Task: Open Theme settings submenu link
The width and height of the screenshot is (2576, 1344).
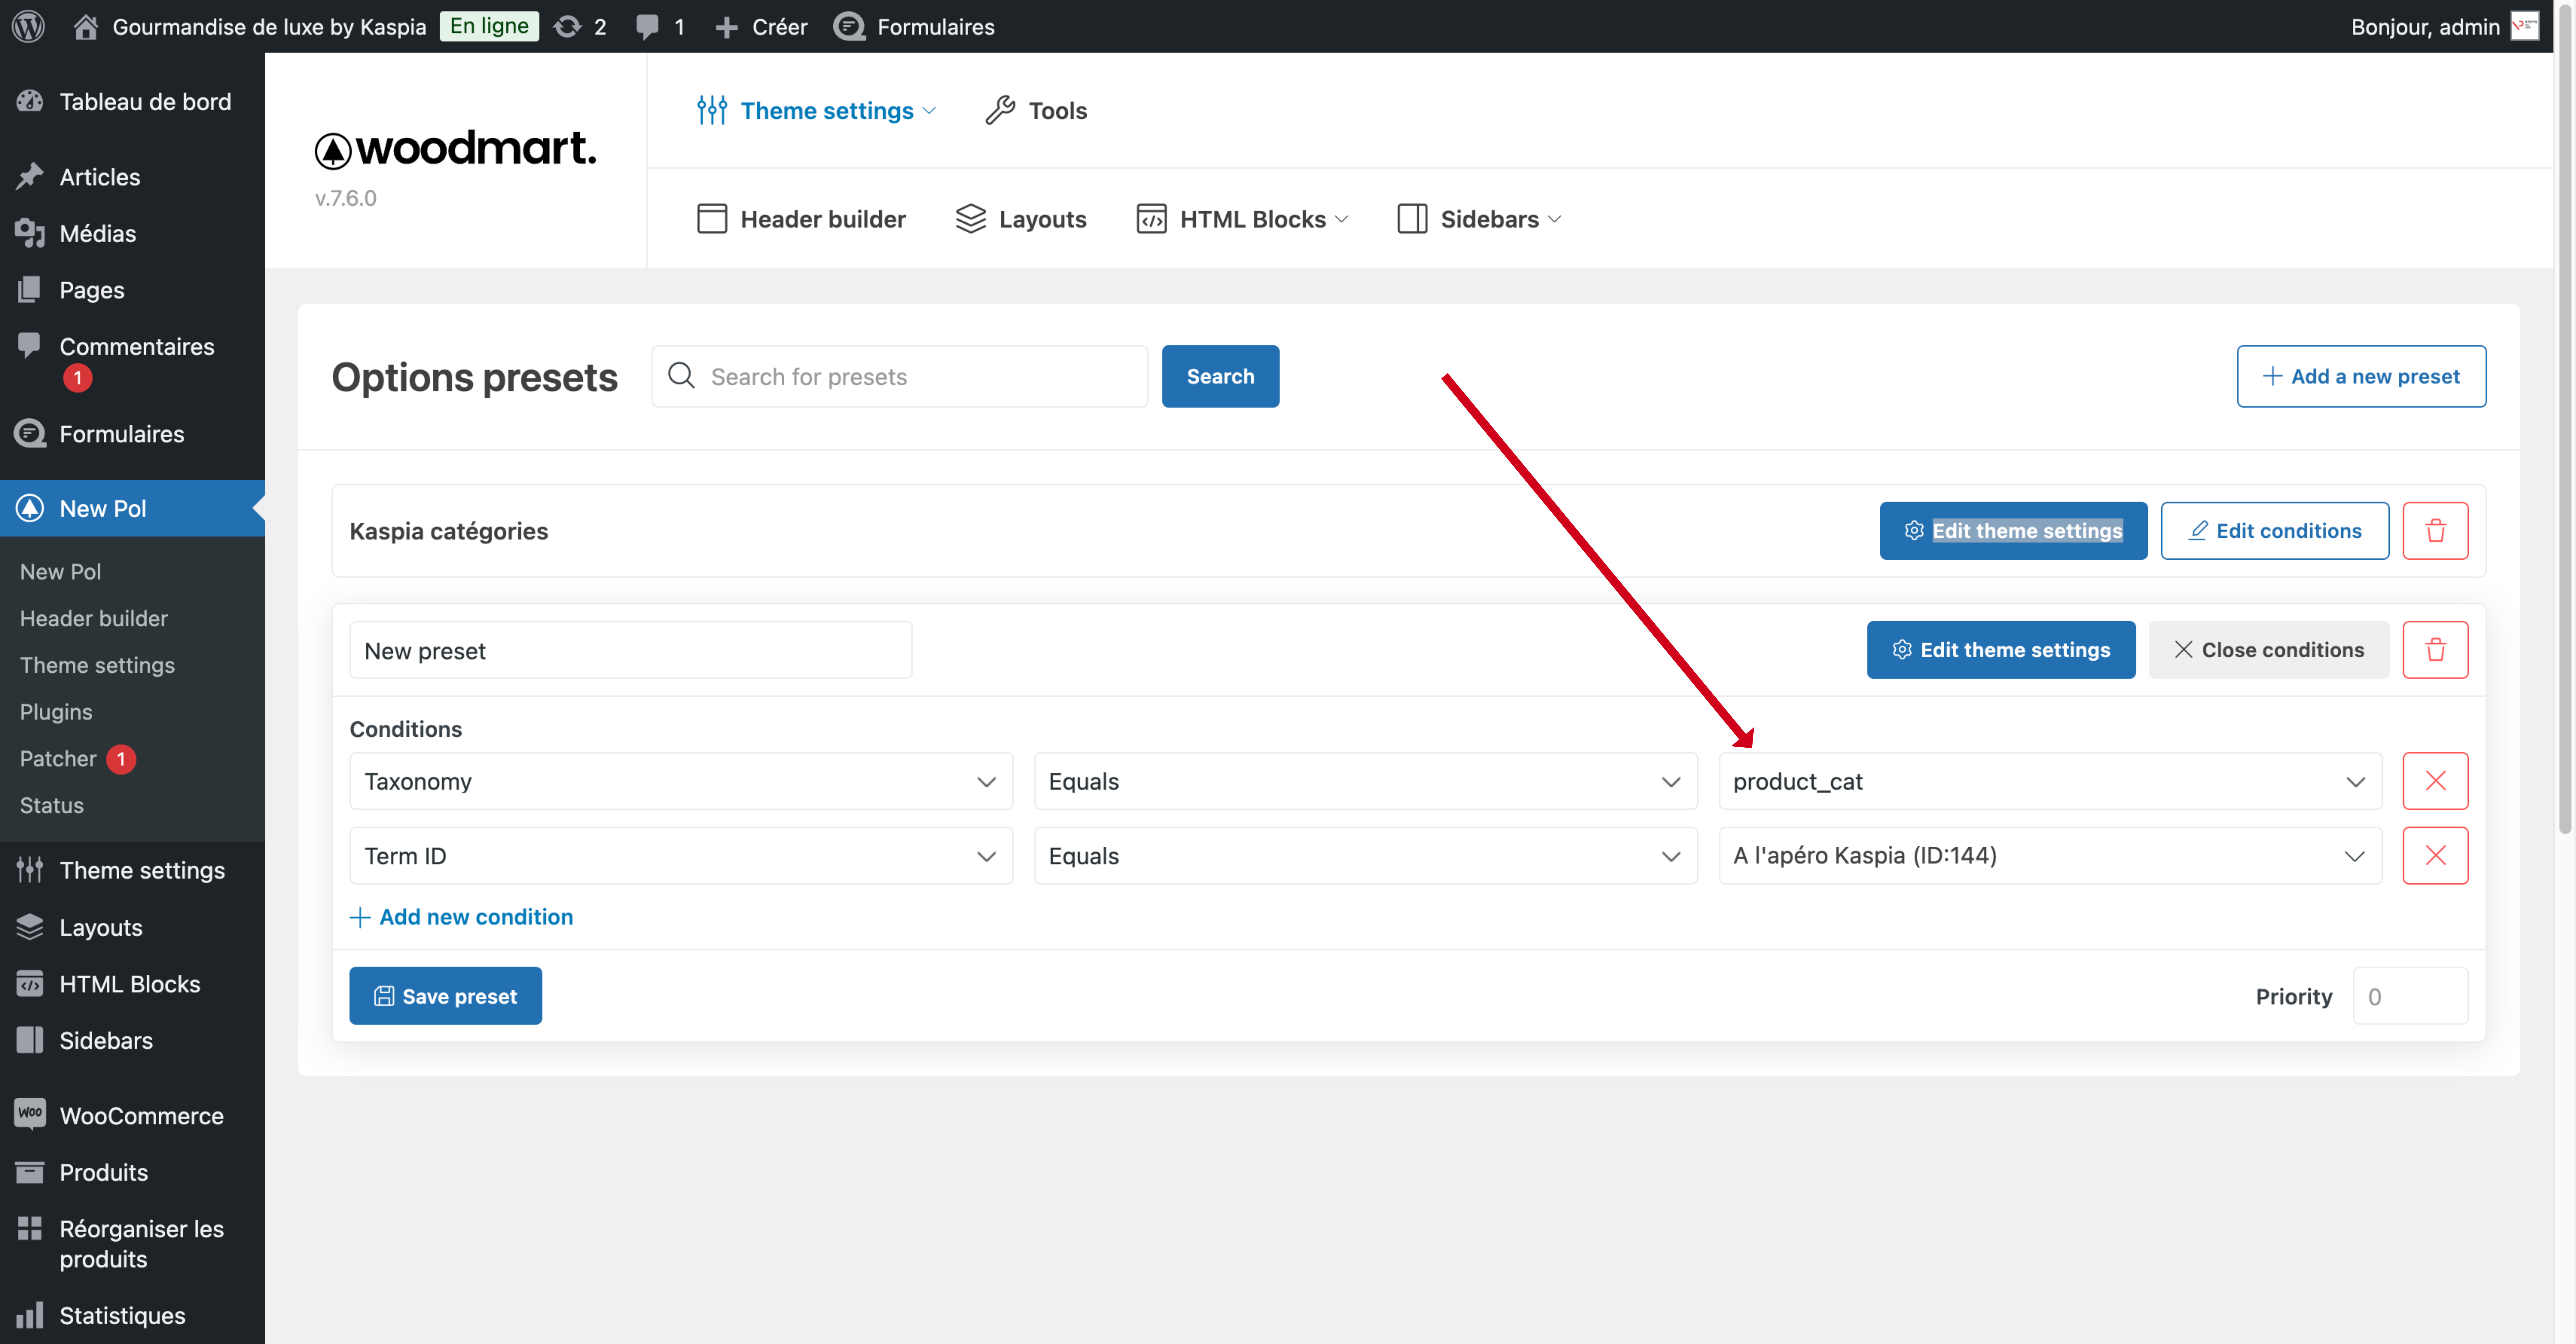Action: 97,665
